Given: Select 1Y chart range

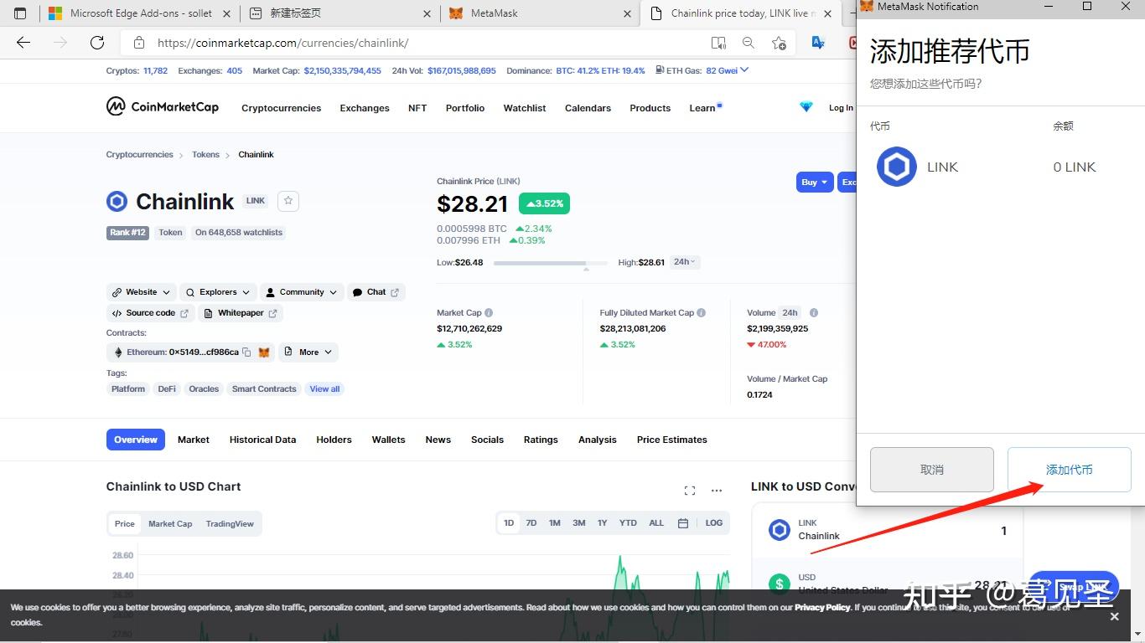Looking at the screenshot, I should [x=602, y=523].
